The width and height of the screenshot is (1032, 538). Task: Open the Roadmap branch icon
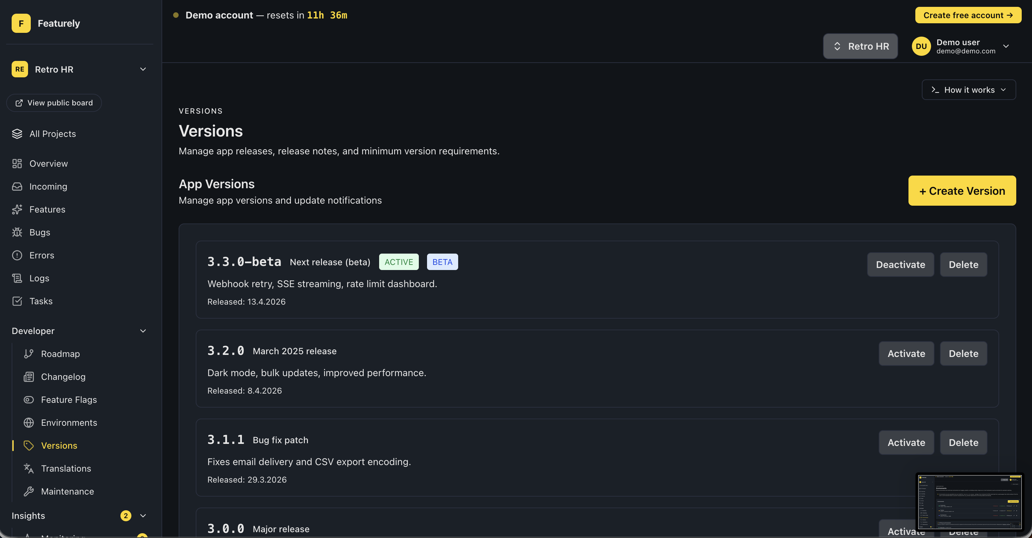(x=28, y=354)
